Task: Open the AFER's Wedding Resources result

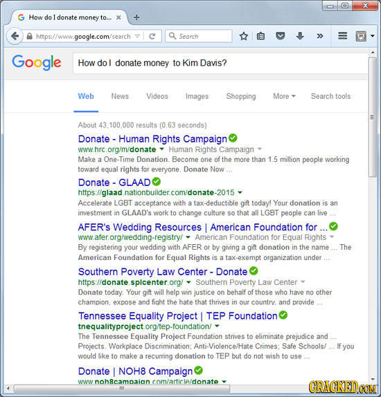Action: pyautogui.click(x=203, y=227)
